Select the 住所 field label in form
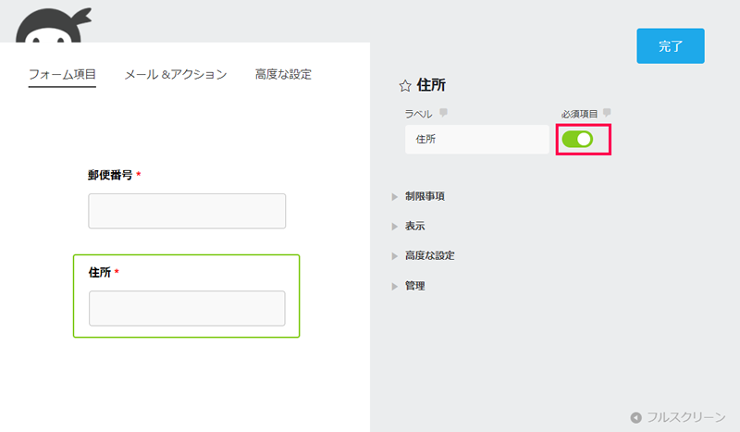This screenshot has width=740, height=432. [99, 273]
